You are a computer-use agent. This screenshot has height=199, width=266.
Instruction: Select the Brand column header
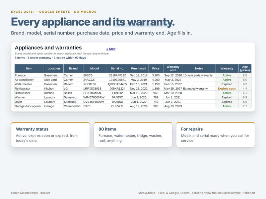pyautogui.click(x=73, y=69)
